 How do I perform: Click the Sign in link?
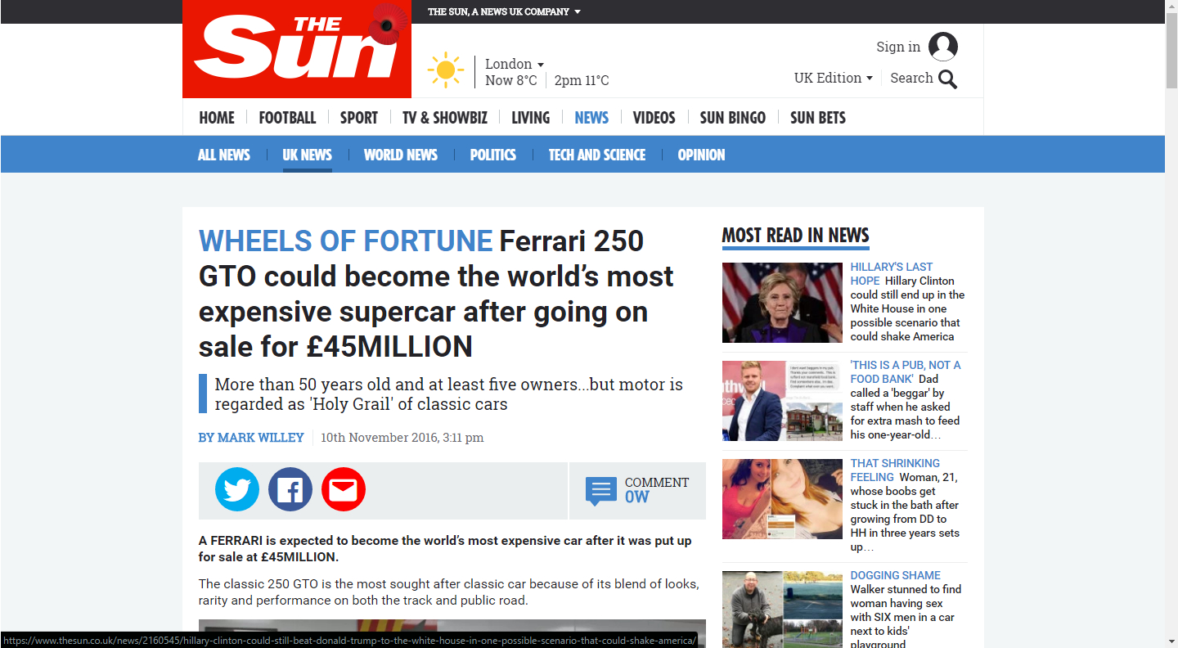pyautogui.click(x=898, y=47)
